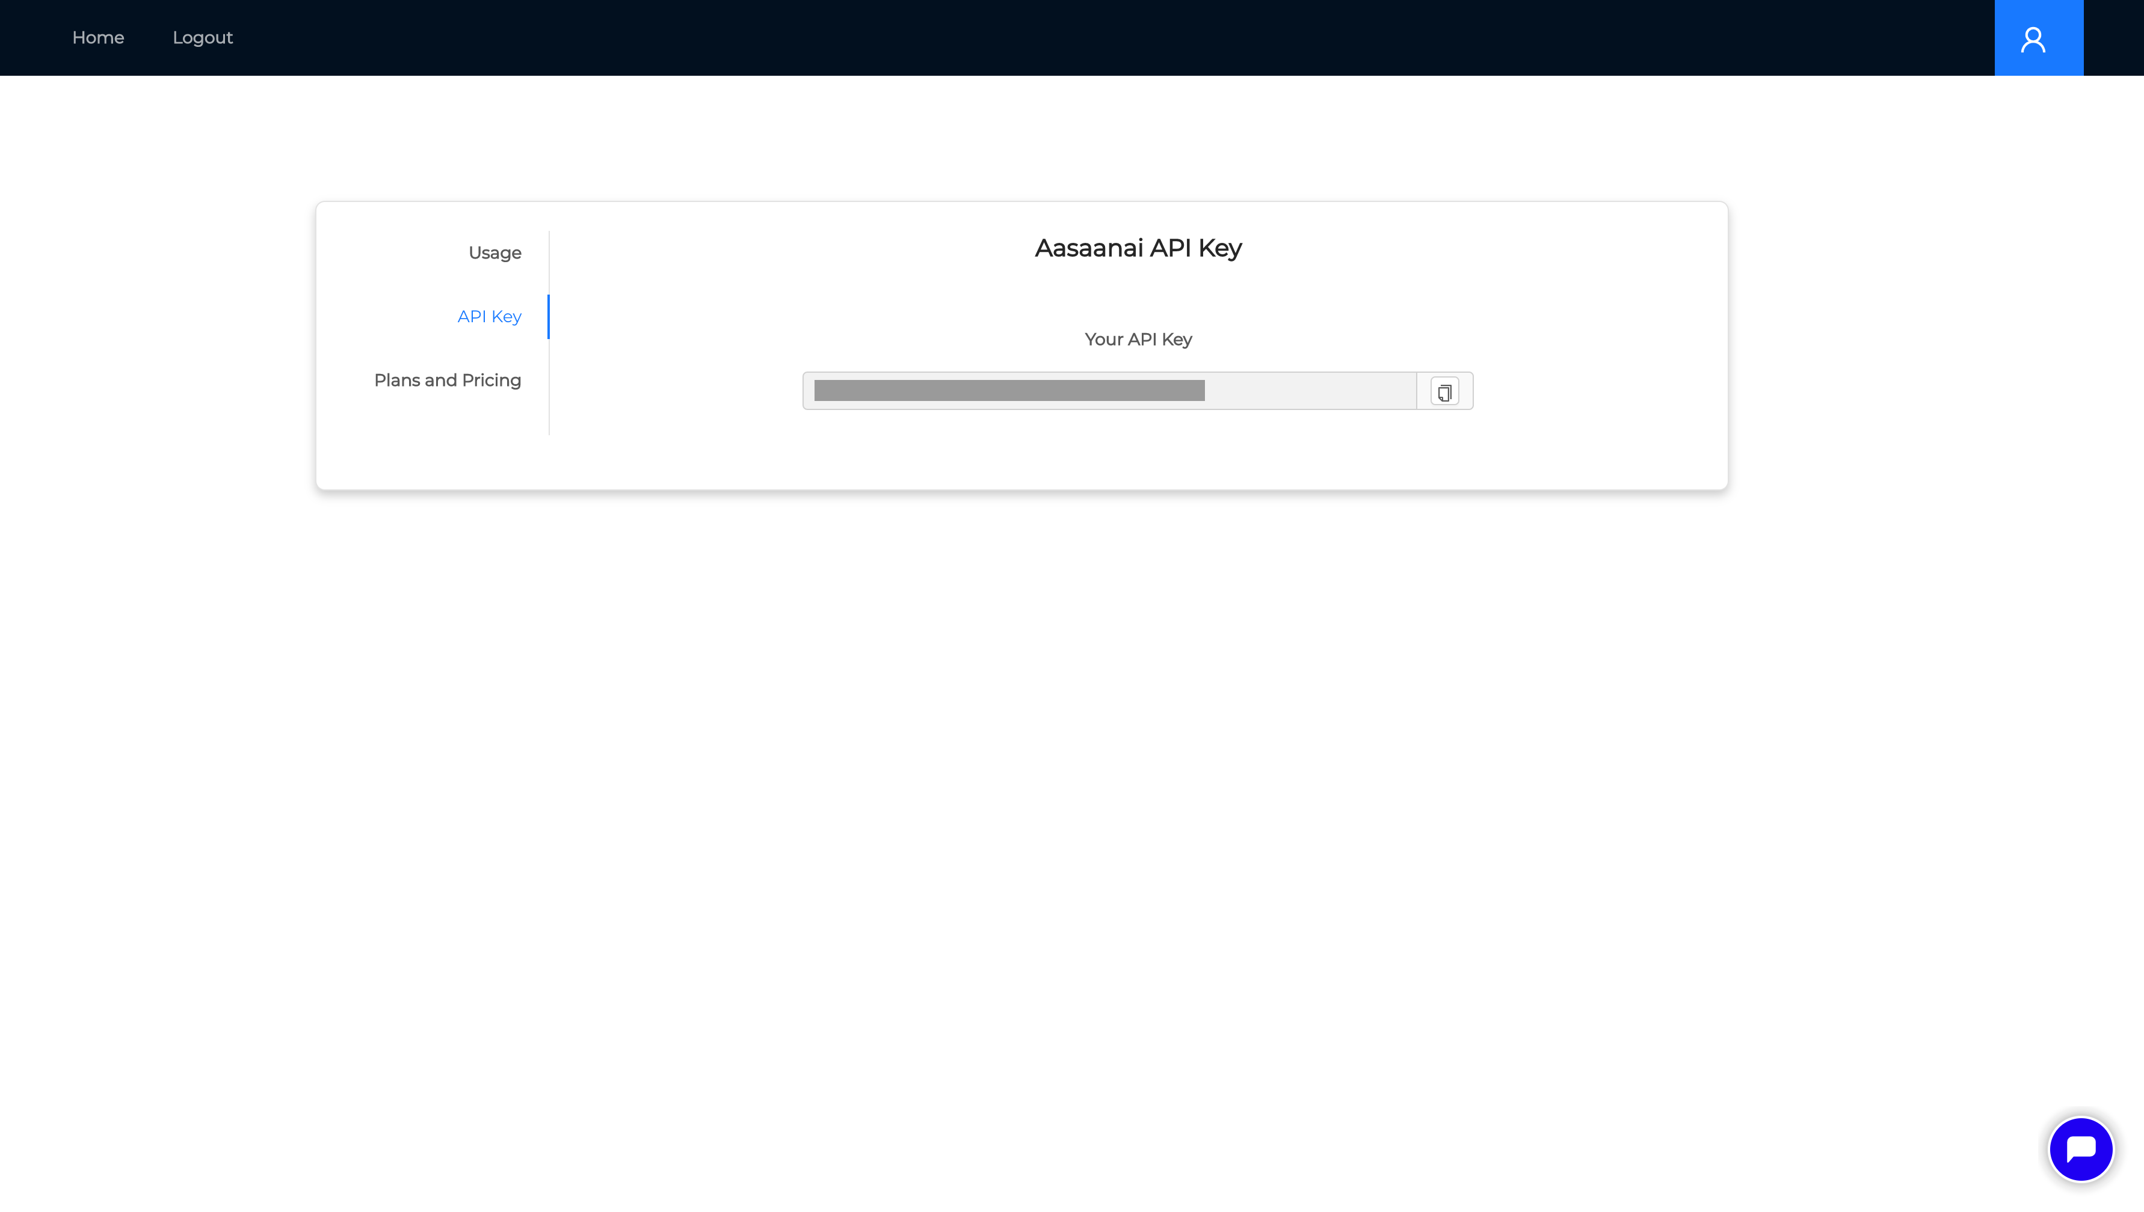Copy the API key with clipboard icon
Screen dimensions: 2144x1212
1444,391
